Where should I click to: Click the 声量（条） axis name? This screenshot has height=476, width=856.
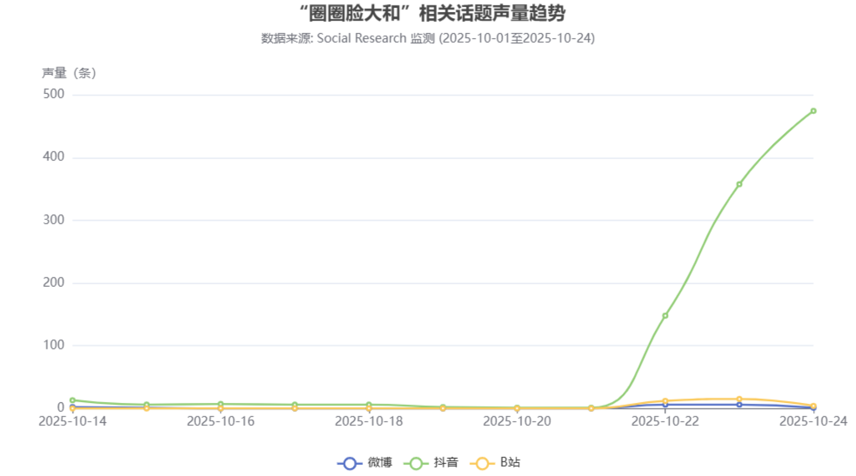pos(69,73)
